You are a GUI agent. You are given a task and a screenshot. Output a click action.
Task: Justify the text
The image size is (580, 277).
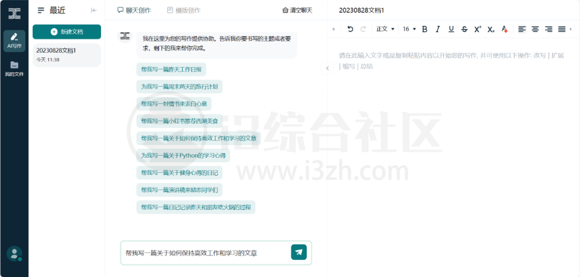(x=562, y=29)
